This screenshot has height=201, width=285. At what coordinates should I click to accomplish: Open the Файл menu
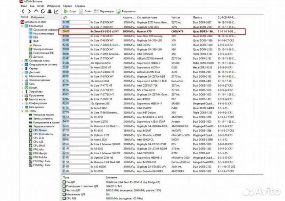tap(24, 6)
